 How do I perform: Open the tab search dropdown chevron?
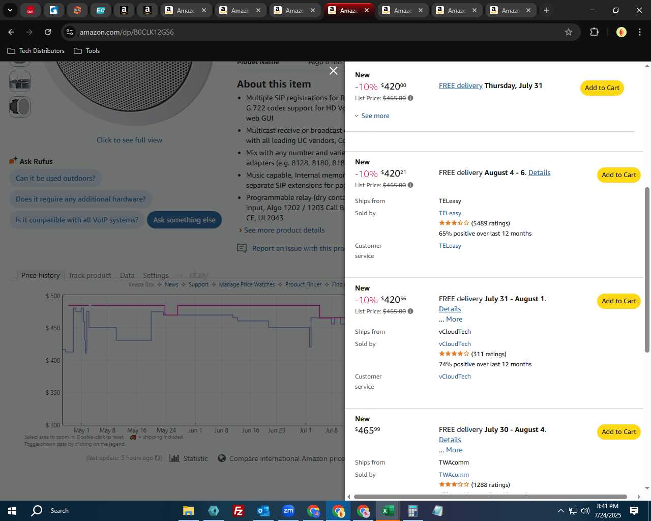pyautogui.click(x=10, y=10)
